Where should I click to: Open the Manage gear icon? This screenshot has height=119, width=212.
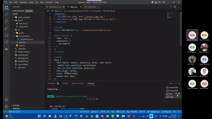(x=6, y=106)
